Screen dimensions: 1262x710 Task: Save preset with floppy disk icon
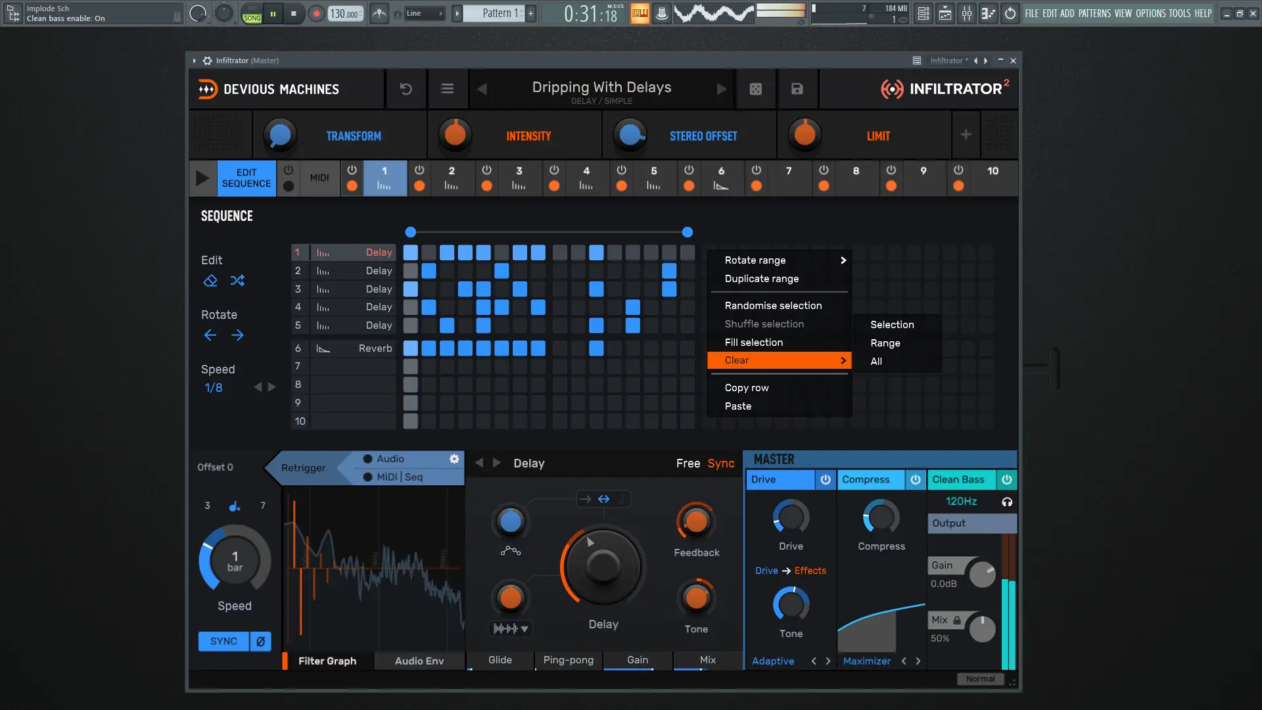(797, 89)
